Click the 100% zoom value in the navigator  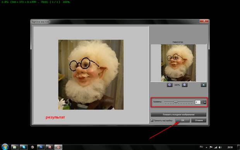click(x=177, y=85)
